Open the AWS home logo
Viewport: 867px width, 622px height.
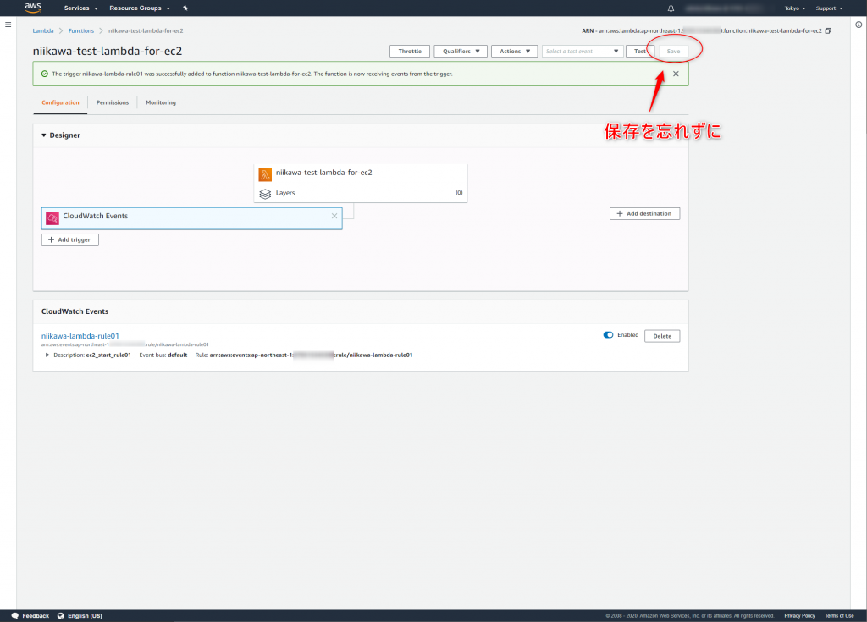(33, 8)
